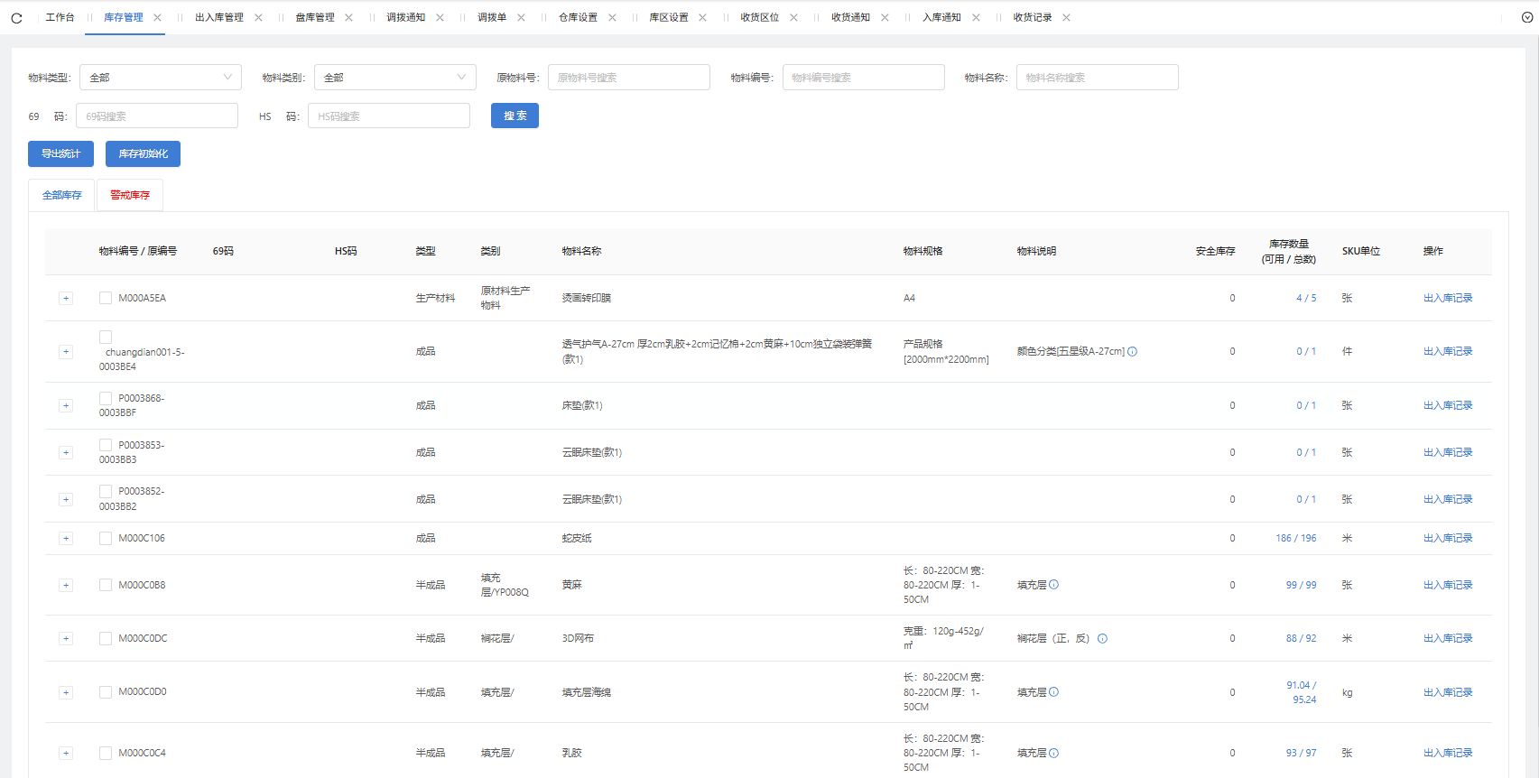Click stock quantity 186 / 196
1539x778 pixels.
(x=1296, y=538)
